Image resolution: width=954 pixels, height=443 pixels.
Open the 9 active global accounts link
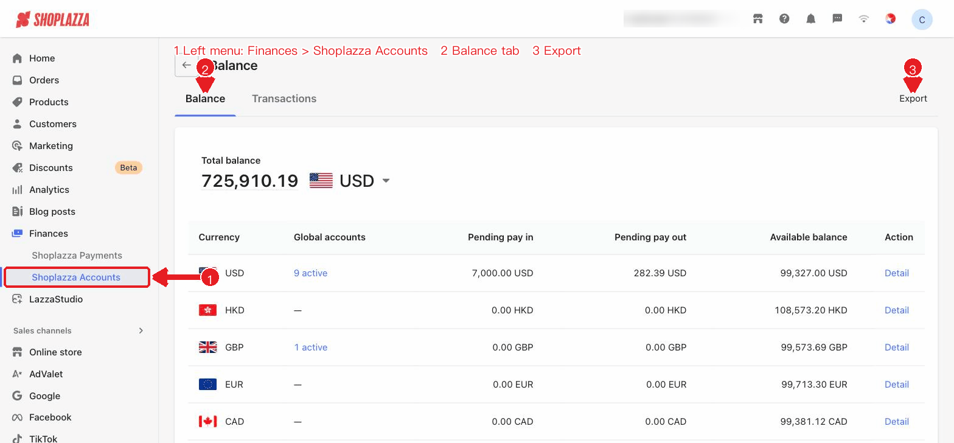(x=310, y=273)
